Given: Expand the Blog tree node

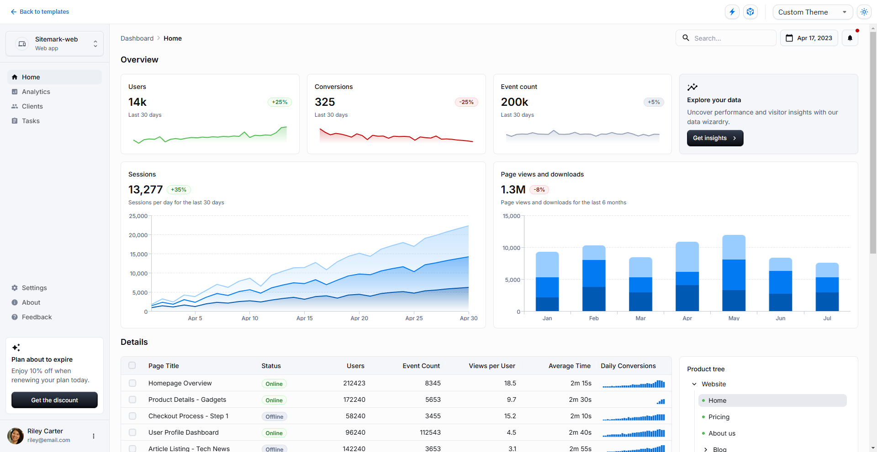Looking at the screenshot, I should (706, 449).
